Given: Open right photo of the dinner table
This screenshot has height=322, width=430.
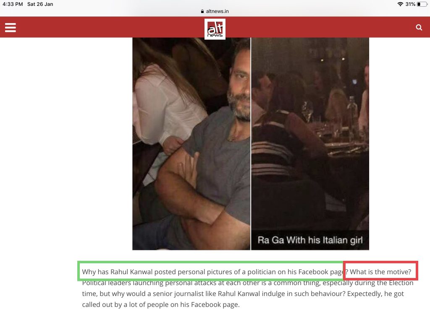Looking at the screenshot, I should click(x=310, y=144).
